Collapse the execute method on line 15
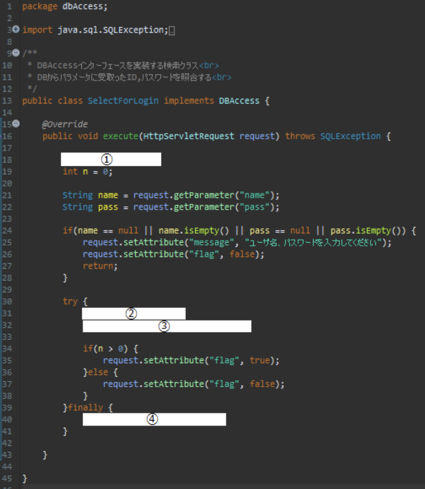425x489 pixels. [x=16, y=124]
